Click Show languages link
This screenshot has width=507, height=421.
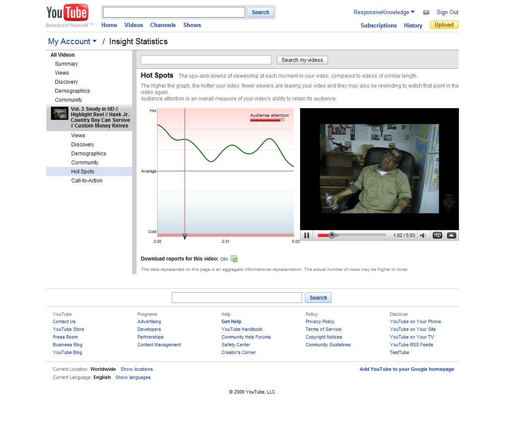[x=133, y=377]
